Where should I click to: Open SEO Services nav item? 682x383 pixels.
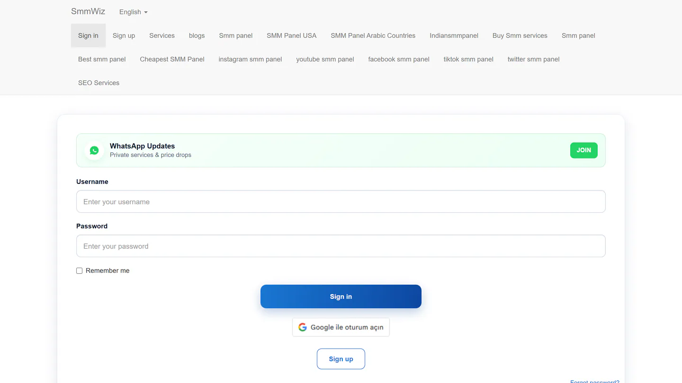point(99,83)
